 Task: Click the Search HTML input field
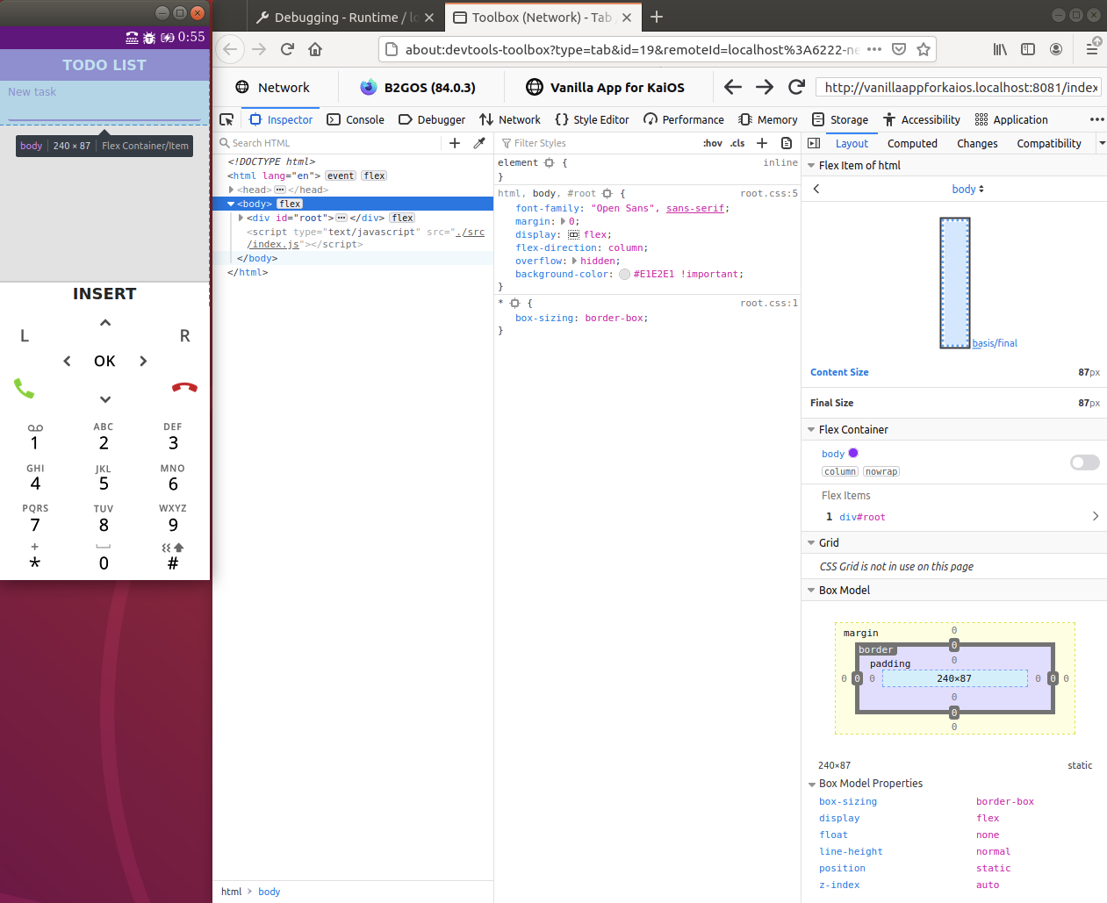[x=334, y=143]
